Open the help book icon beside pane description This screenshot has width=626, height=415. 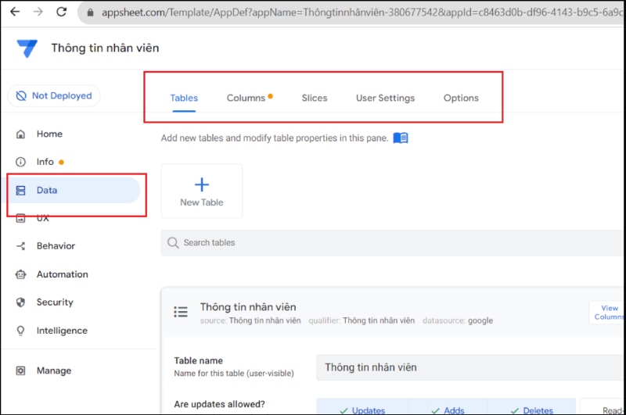(401, 138)
